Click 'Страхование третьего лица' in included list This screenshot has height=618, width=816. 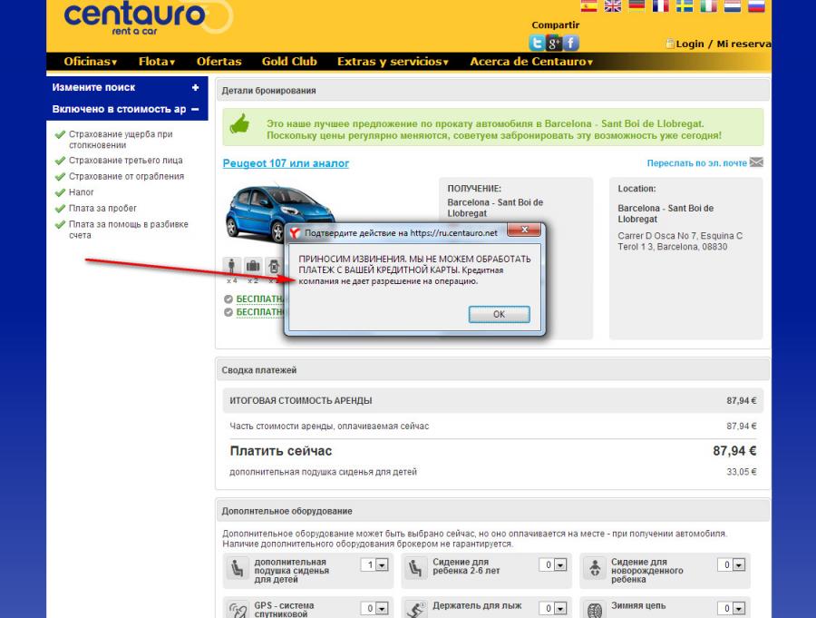(126, 161)
